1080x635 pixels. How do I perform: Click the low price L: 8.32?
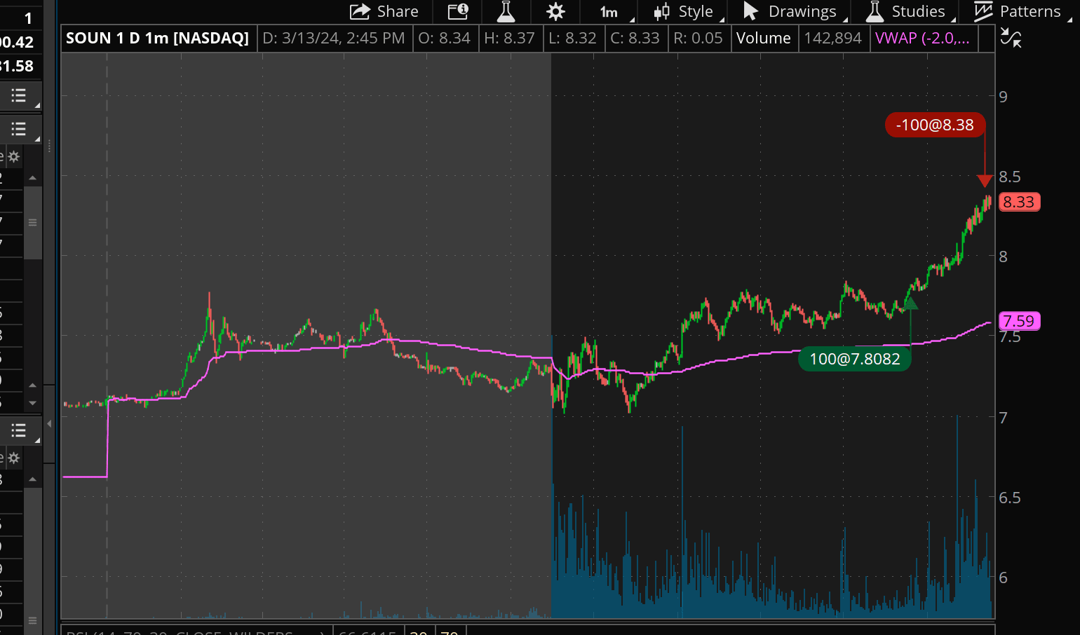[x=573, y=39]
